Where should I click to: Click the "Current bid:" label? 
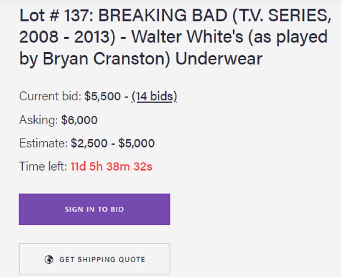pyautogui.click(x=50, y=96)
